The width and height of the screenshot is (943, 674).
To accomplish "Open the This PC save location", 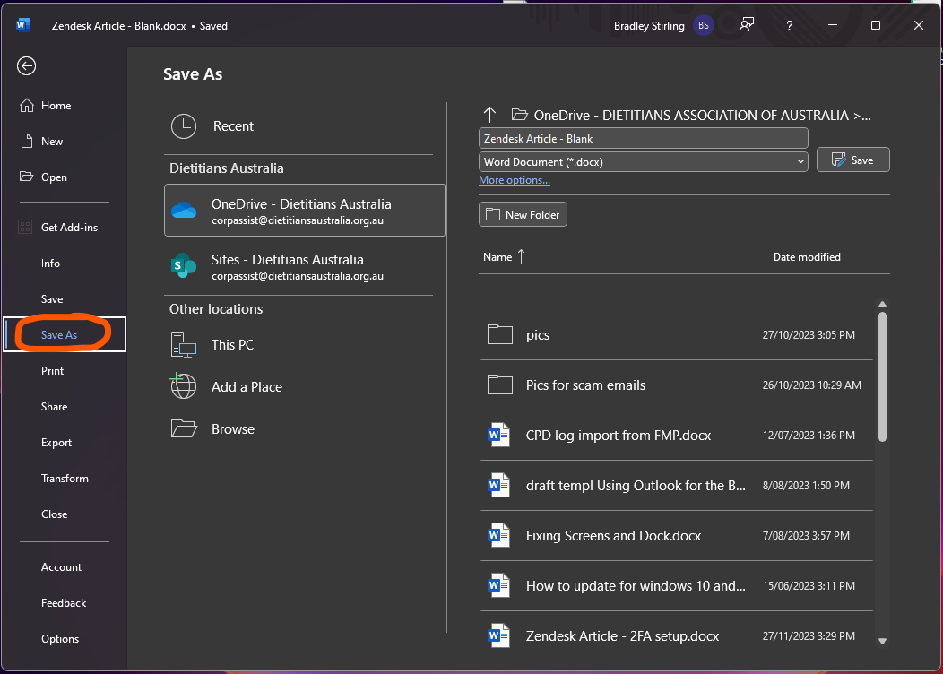I will pyautogui.click(x=233, y=344).
